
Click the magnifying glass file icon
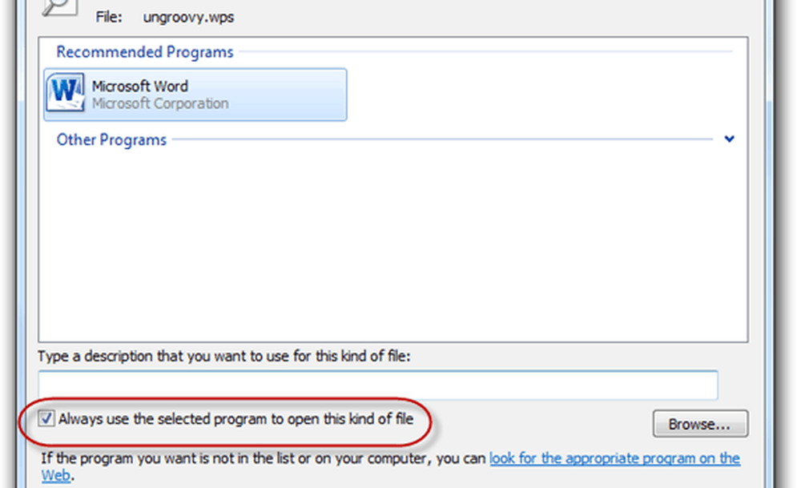pyautogui.click(x=60, y=8)
